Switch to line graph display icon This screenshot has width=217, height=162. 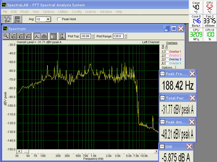click(37, 36)
